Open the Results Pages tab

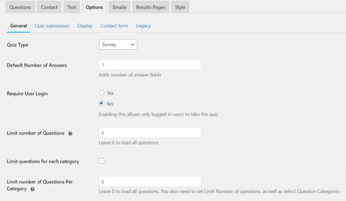pos(150,7)
